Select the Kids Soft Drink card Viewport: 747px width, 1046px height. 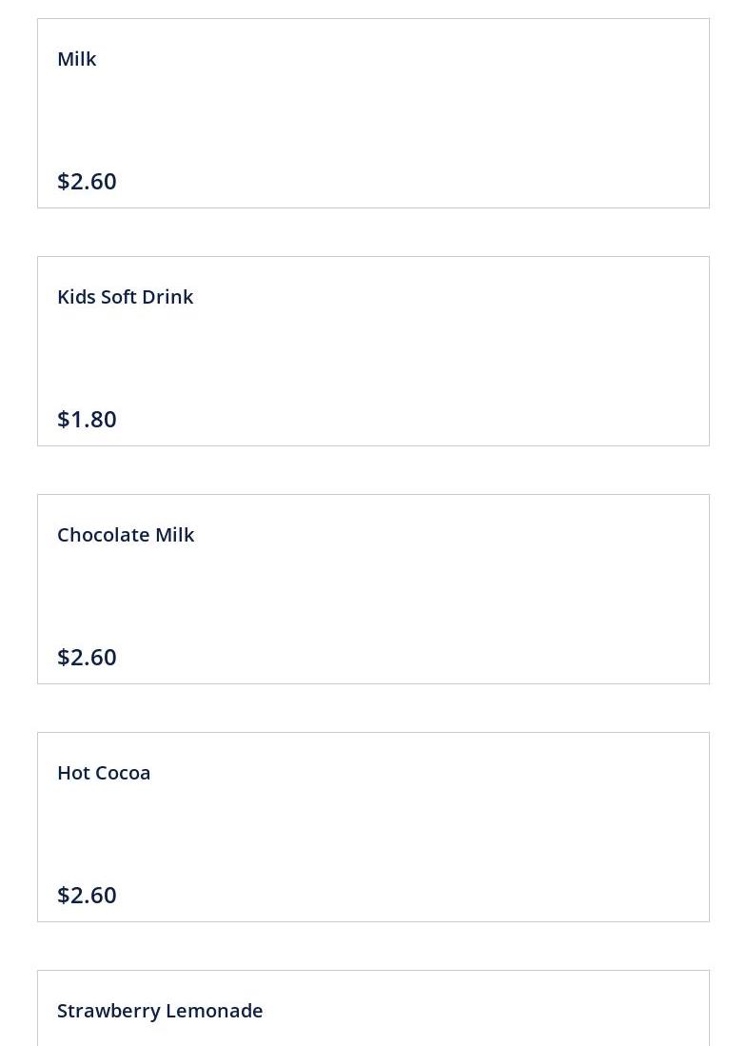[x=373, y=351]
